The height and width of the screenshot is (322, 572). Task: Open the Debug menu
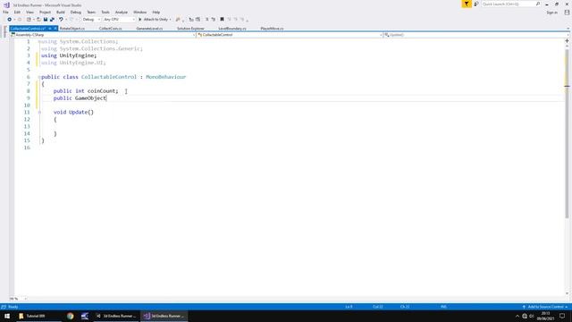coord(75,13)
